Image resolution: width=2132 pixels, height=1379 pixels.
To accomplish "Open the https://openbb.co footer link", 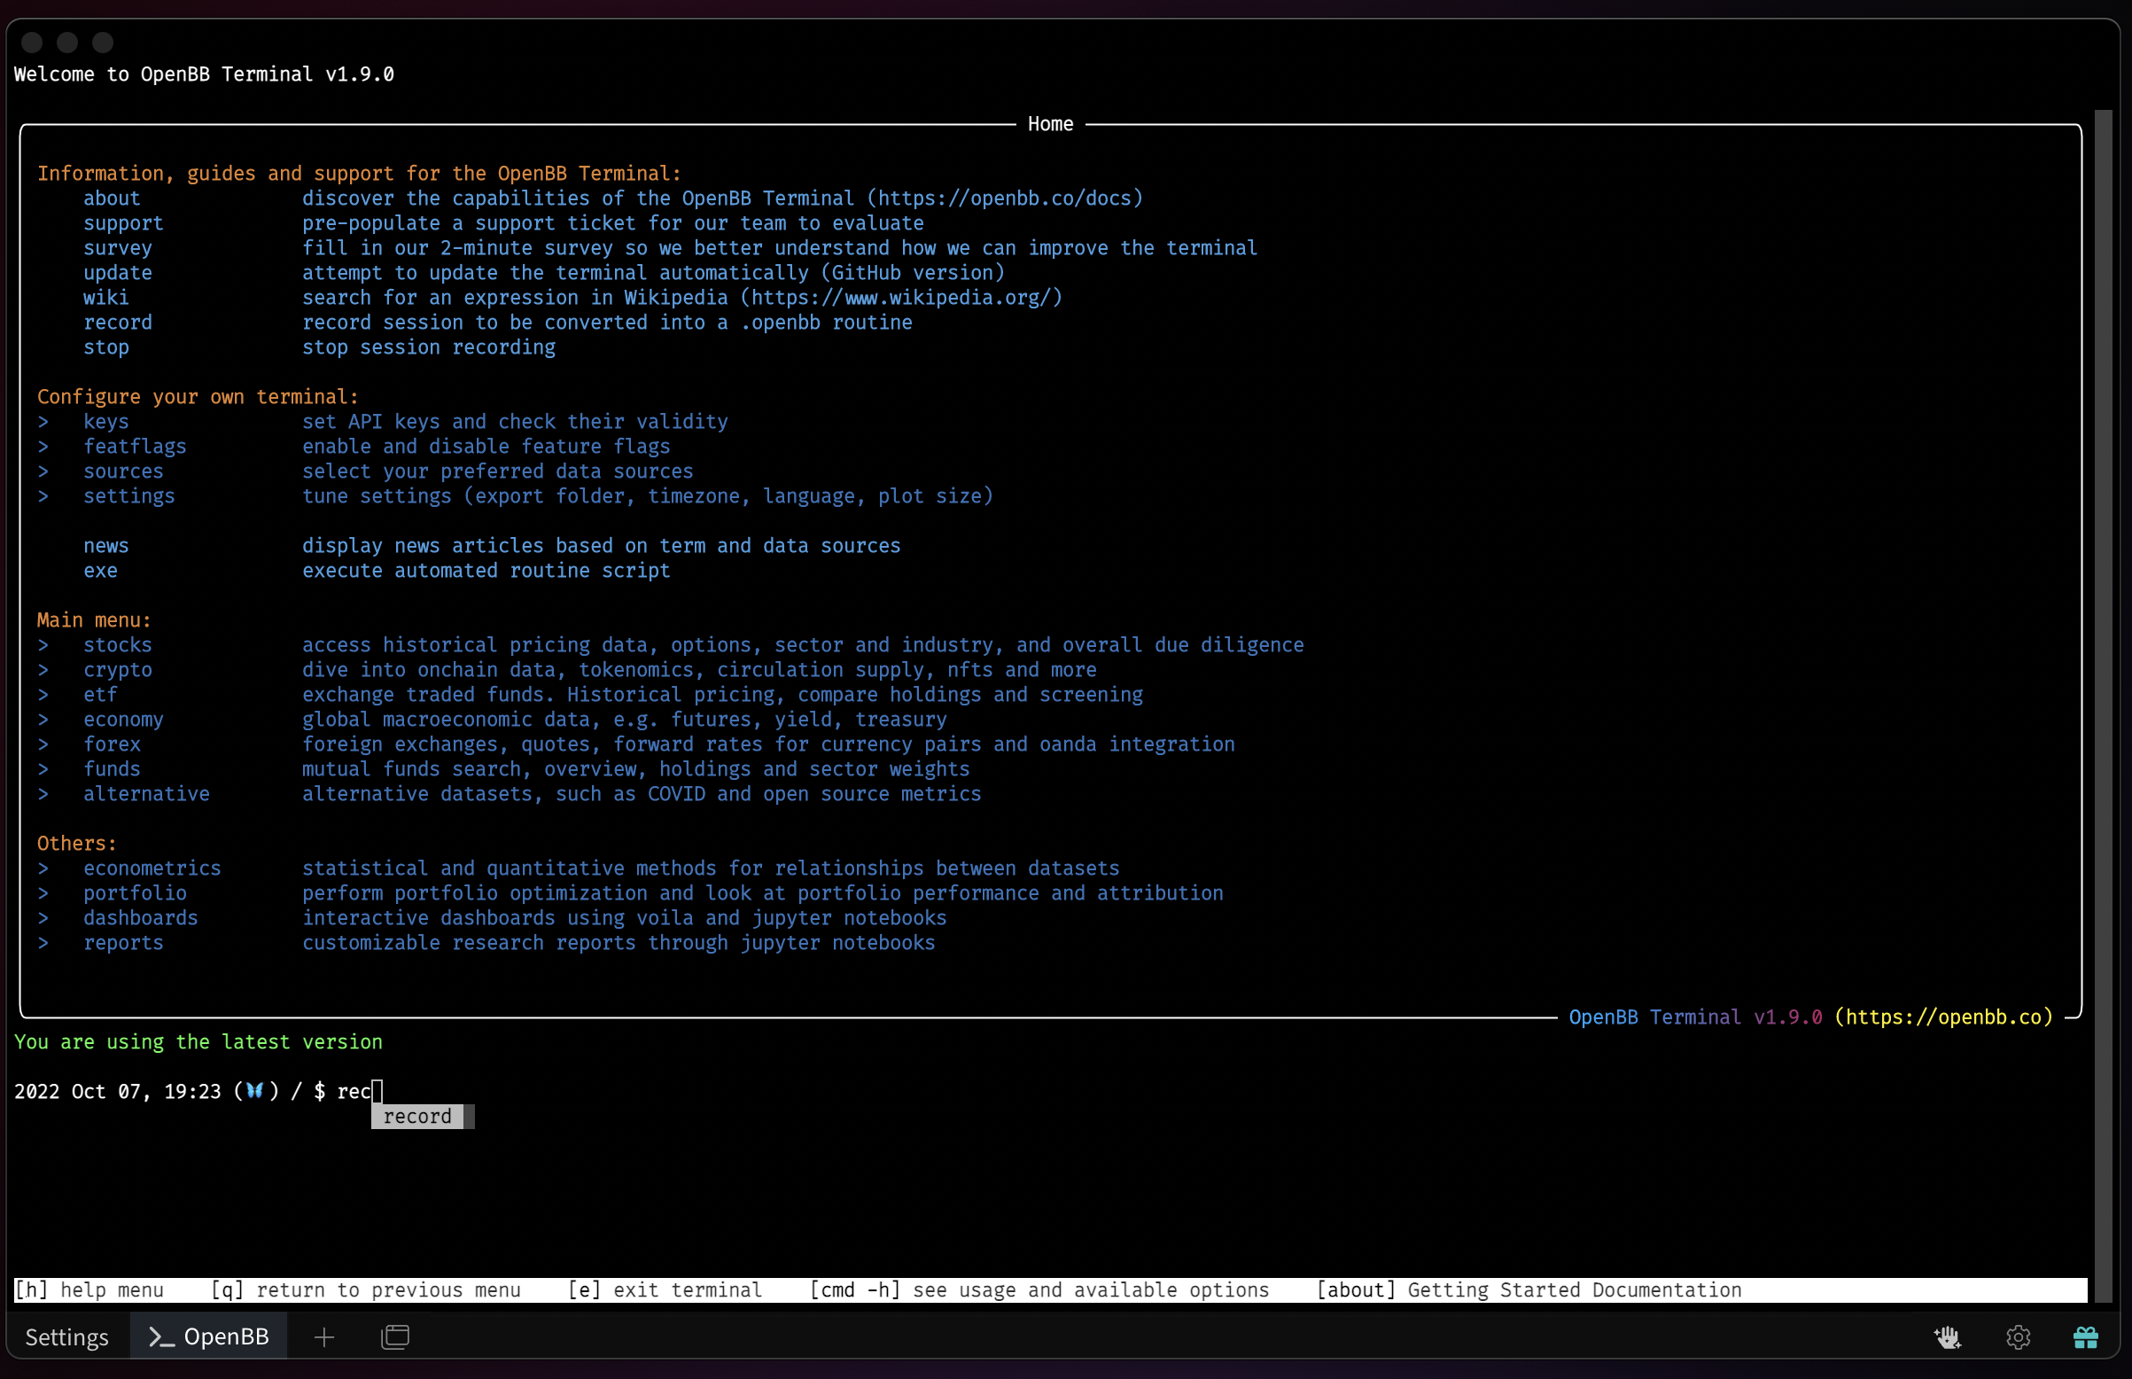I will coord(1944,1017).
